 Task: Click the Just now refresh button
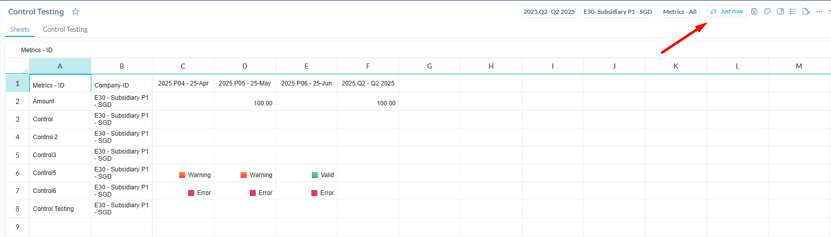[x=726, y=11]
